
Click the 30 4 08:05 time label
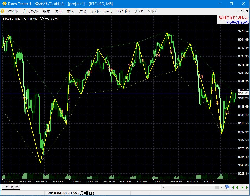(x=42, y=182)
